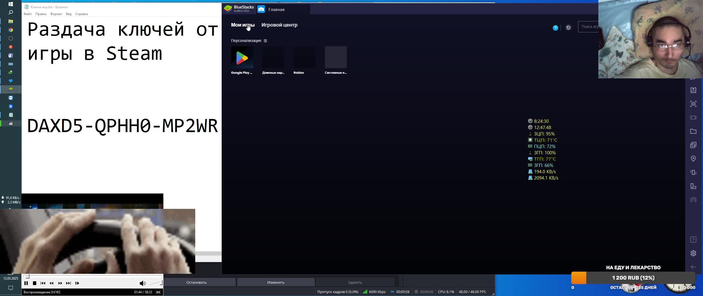Viewport: 703px width, 296px height.
Task: Click the Изменить button
Action: click(x=276, y=282)
